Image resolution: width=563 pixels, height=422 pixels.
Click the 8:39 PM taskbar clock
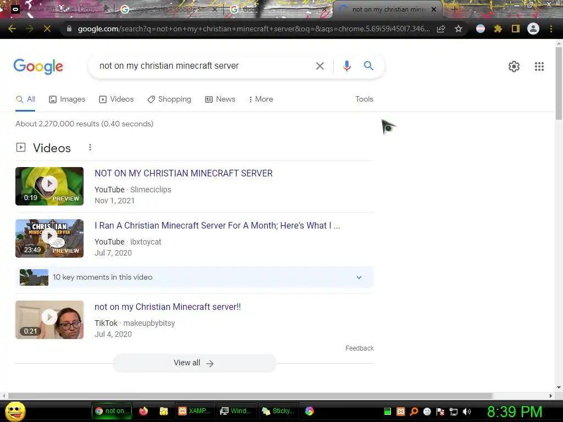(514, 412)
